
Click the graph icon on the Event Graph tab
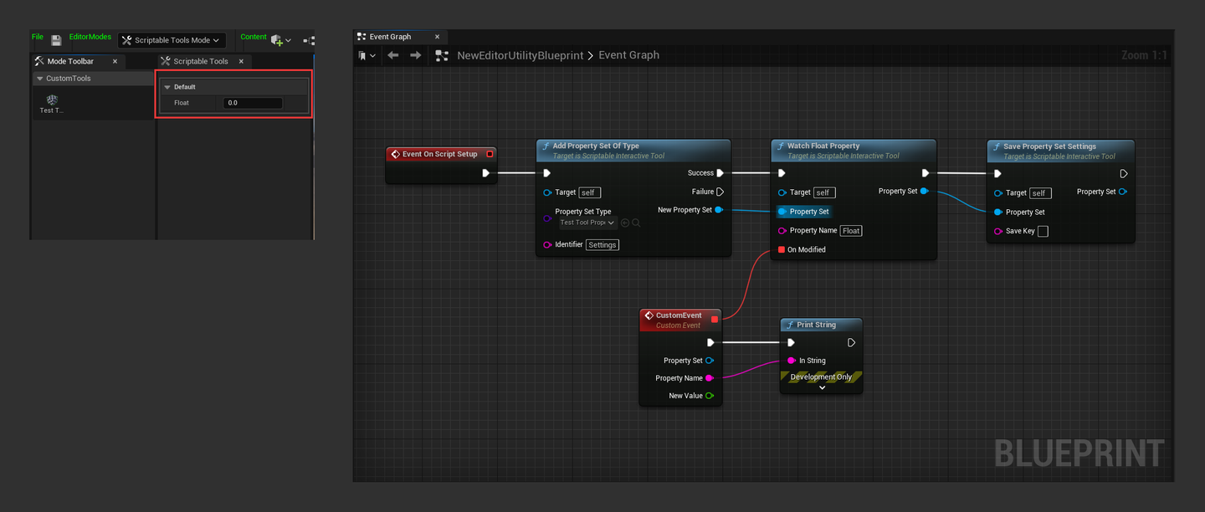pos(361,36)
